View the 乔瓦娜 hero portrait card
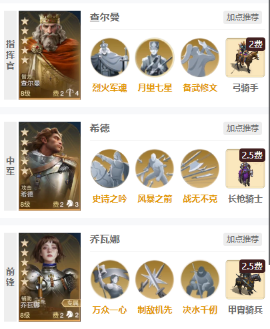270x329 pixels. (x=49, y=277)
